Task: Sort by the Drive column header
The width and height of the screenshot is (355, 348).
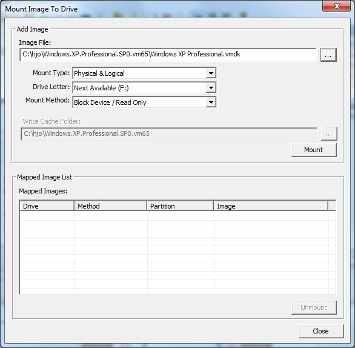Action: click(47, 206)
